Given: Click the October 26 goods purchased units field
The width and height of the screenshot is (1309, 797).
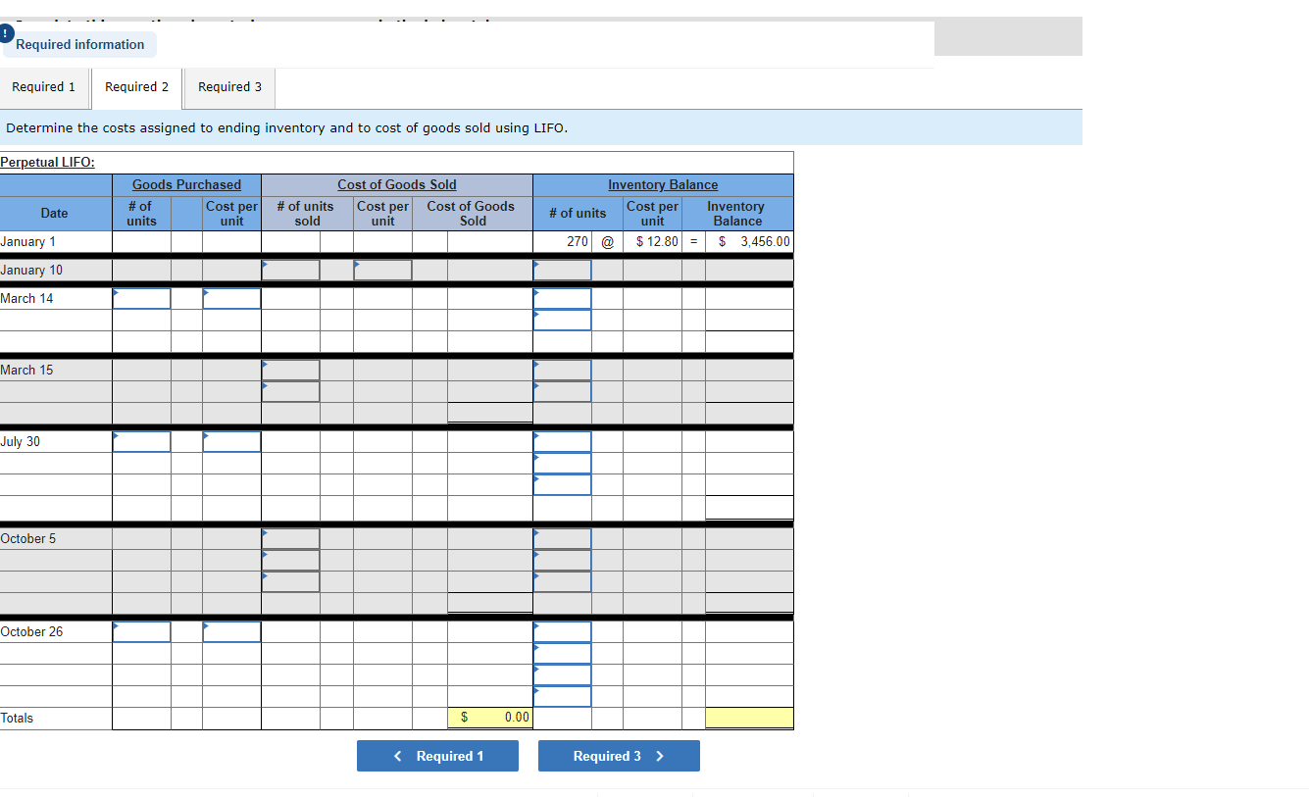Looking at the screenshot, I should 141,632.
